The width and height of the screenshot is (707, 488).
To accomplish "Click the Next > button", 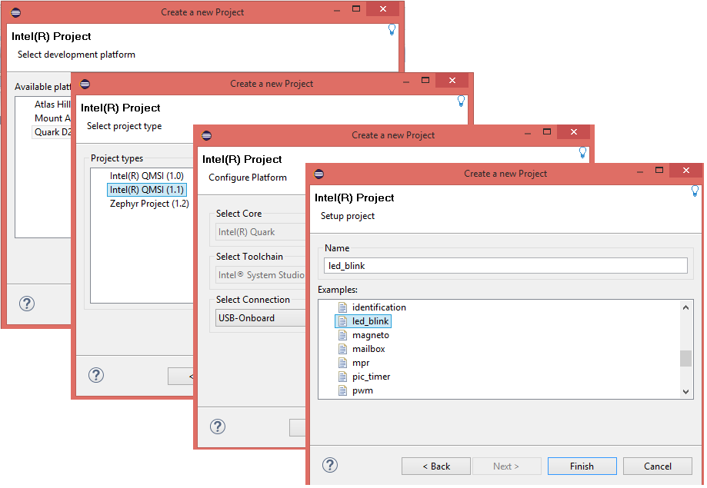I will click(506, 466).
